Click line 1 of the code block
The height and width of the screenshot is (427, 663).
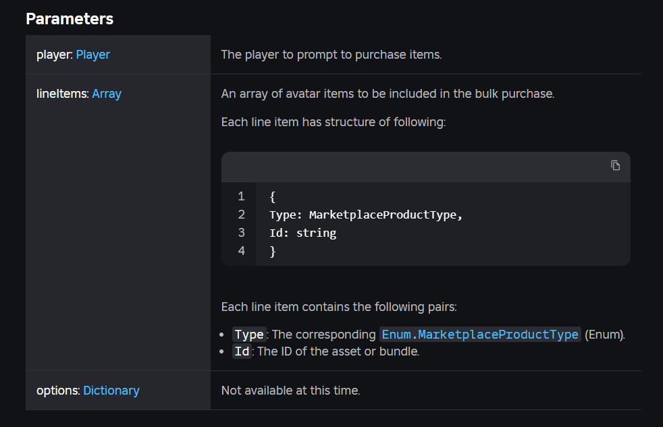pos(273,196)
